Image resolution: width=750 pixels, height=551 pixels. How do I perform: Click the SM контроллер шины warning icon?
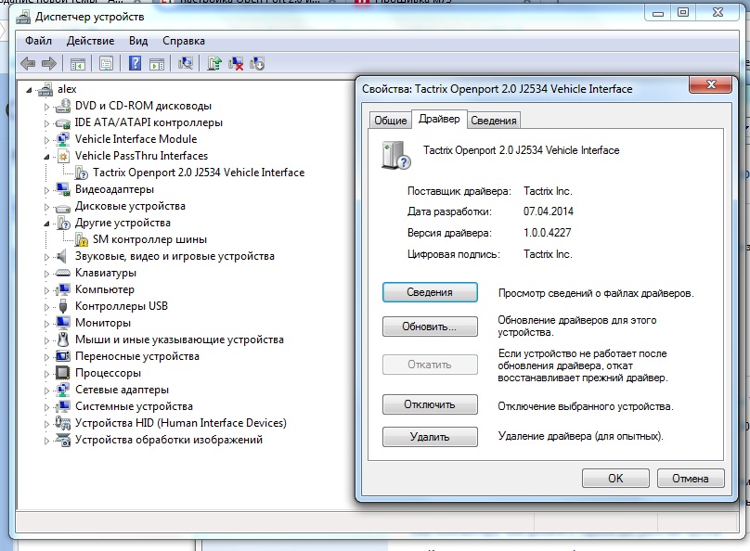click(82, 239)
